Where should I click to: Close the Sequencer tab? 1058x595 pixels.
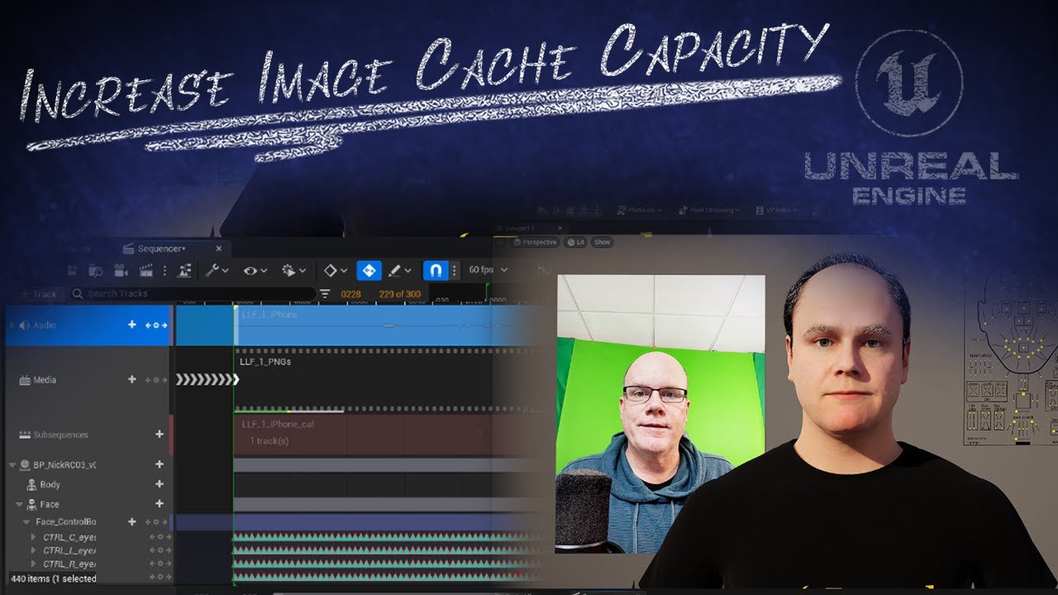pyautogui.click(x=219, y=248)
